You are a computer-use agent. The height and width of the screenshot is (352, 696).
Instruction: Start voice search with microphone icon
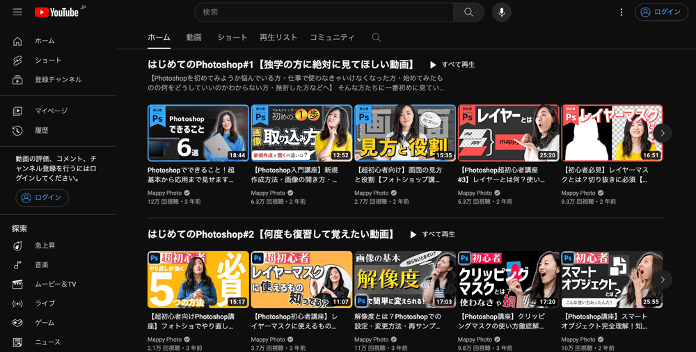502,12
